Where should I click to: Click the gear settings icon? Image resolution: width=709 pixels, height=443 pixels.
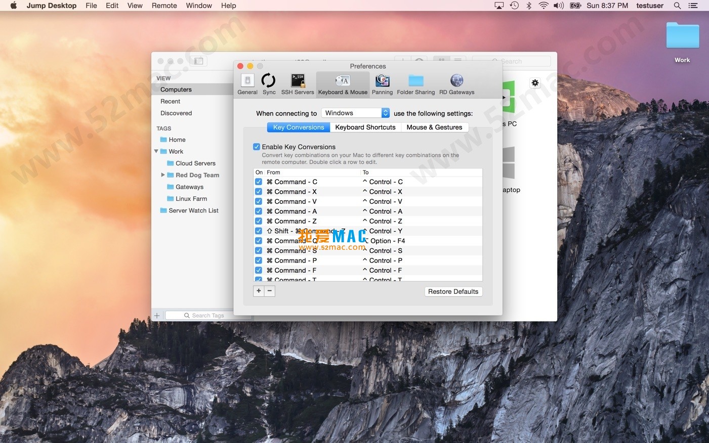coord(535,83)
